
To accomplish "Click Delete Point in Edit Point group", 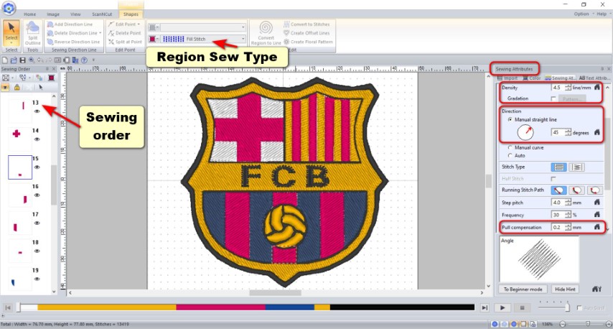I will [125, 33].
